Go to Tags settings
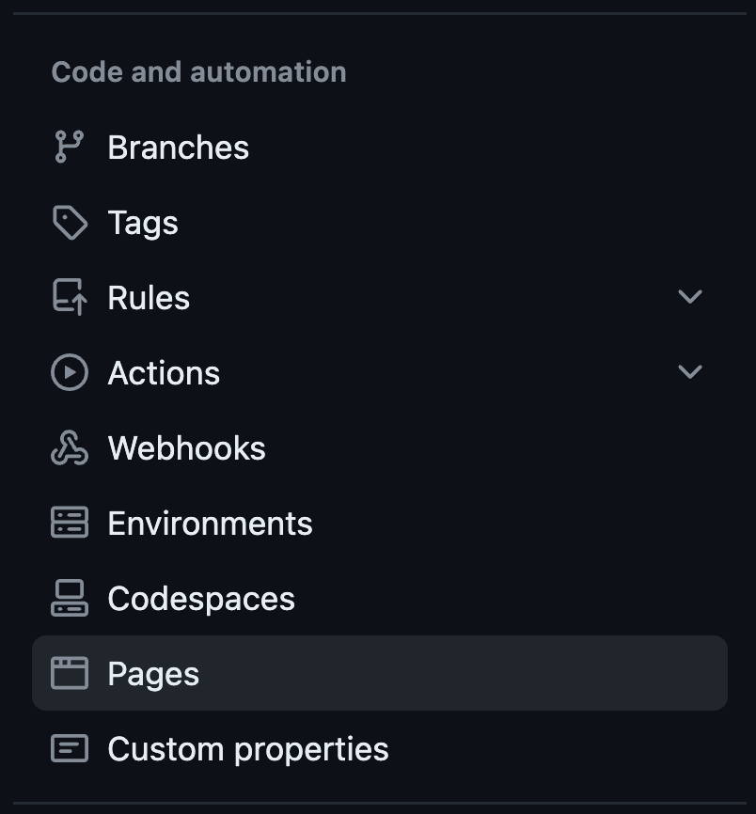Viewport: 756px width, 814px height. 143,223
